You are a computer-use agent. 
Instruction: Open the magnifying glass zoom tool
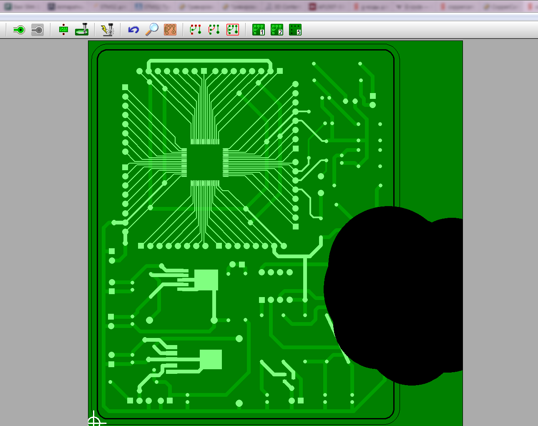click(x=152, y=30)
